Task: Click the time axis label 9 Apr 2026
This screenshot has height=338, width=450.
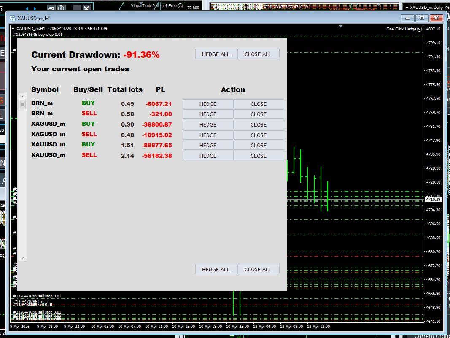Action: [20, 327]
